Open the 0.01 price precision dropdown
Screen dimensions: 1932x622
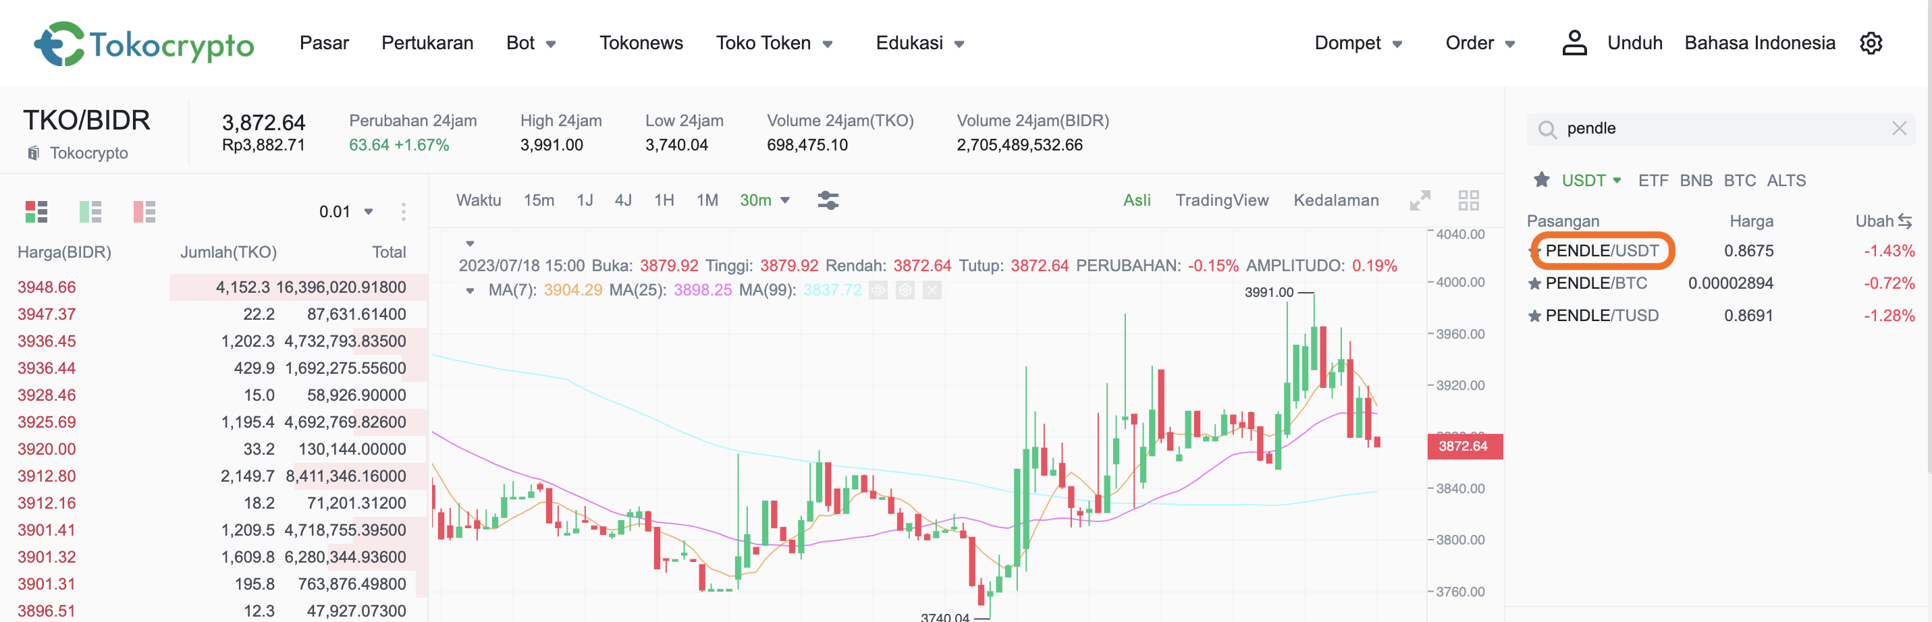point(346,212)
